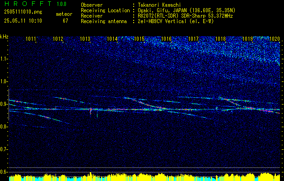Click receiver R820T2(RTL-SDR) SDR-Sharp 53.372MHz
284x181 pixels.
pos(185,16)
